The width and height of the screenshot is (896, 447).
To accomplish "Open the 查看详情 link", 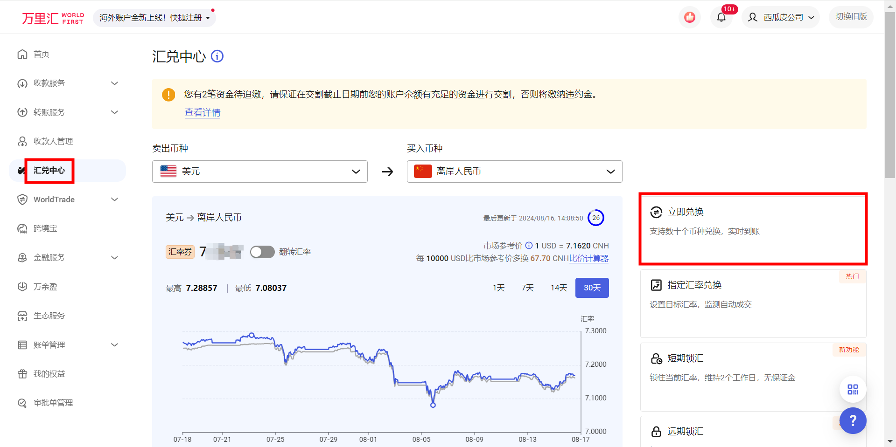I will (202, 112).
